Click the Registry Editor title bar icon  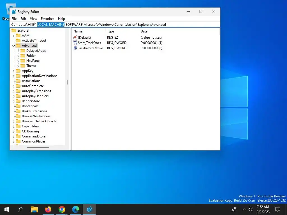point(14,12)
